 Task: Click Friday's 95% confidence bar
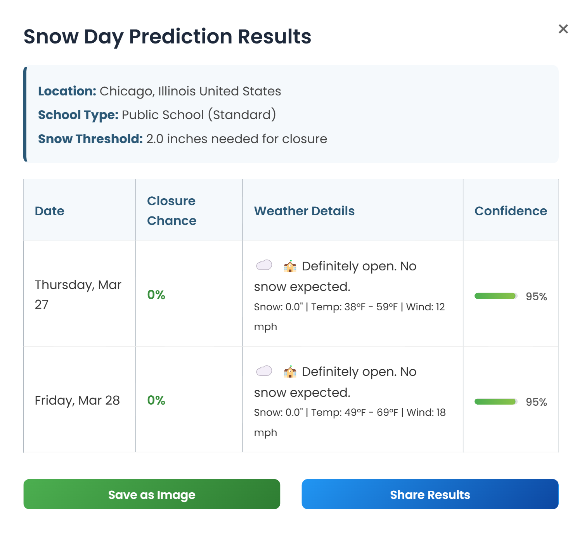(x=496, y=401)
